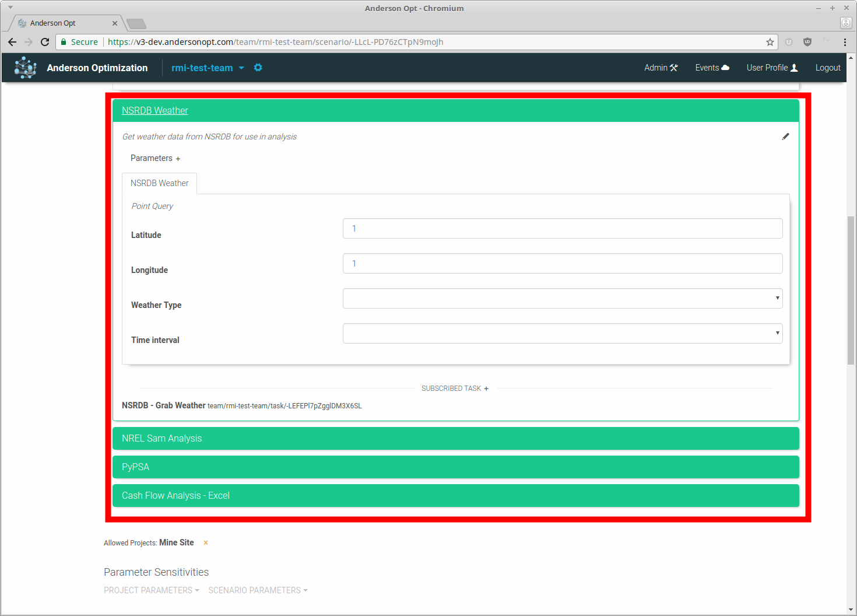Image resolution: width=857 pixels, height=616 pixels.
Task: Click the Anderson Optimization logo icon
Action: 25,68
